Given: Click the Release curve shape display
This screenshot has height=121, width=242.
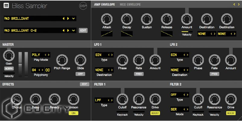Looking at the screenshot, I should tap(167, 34).
